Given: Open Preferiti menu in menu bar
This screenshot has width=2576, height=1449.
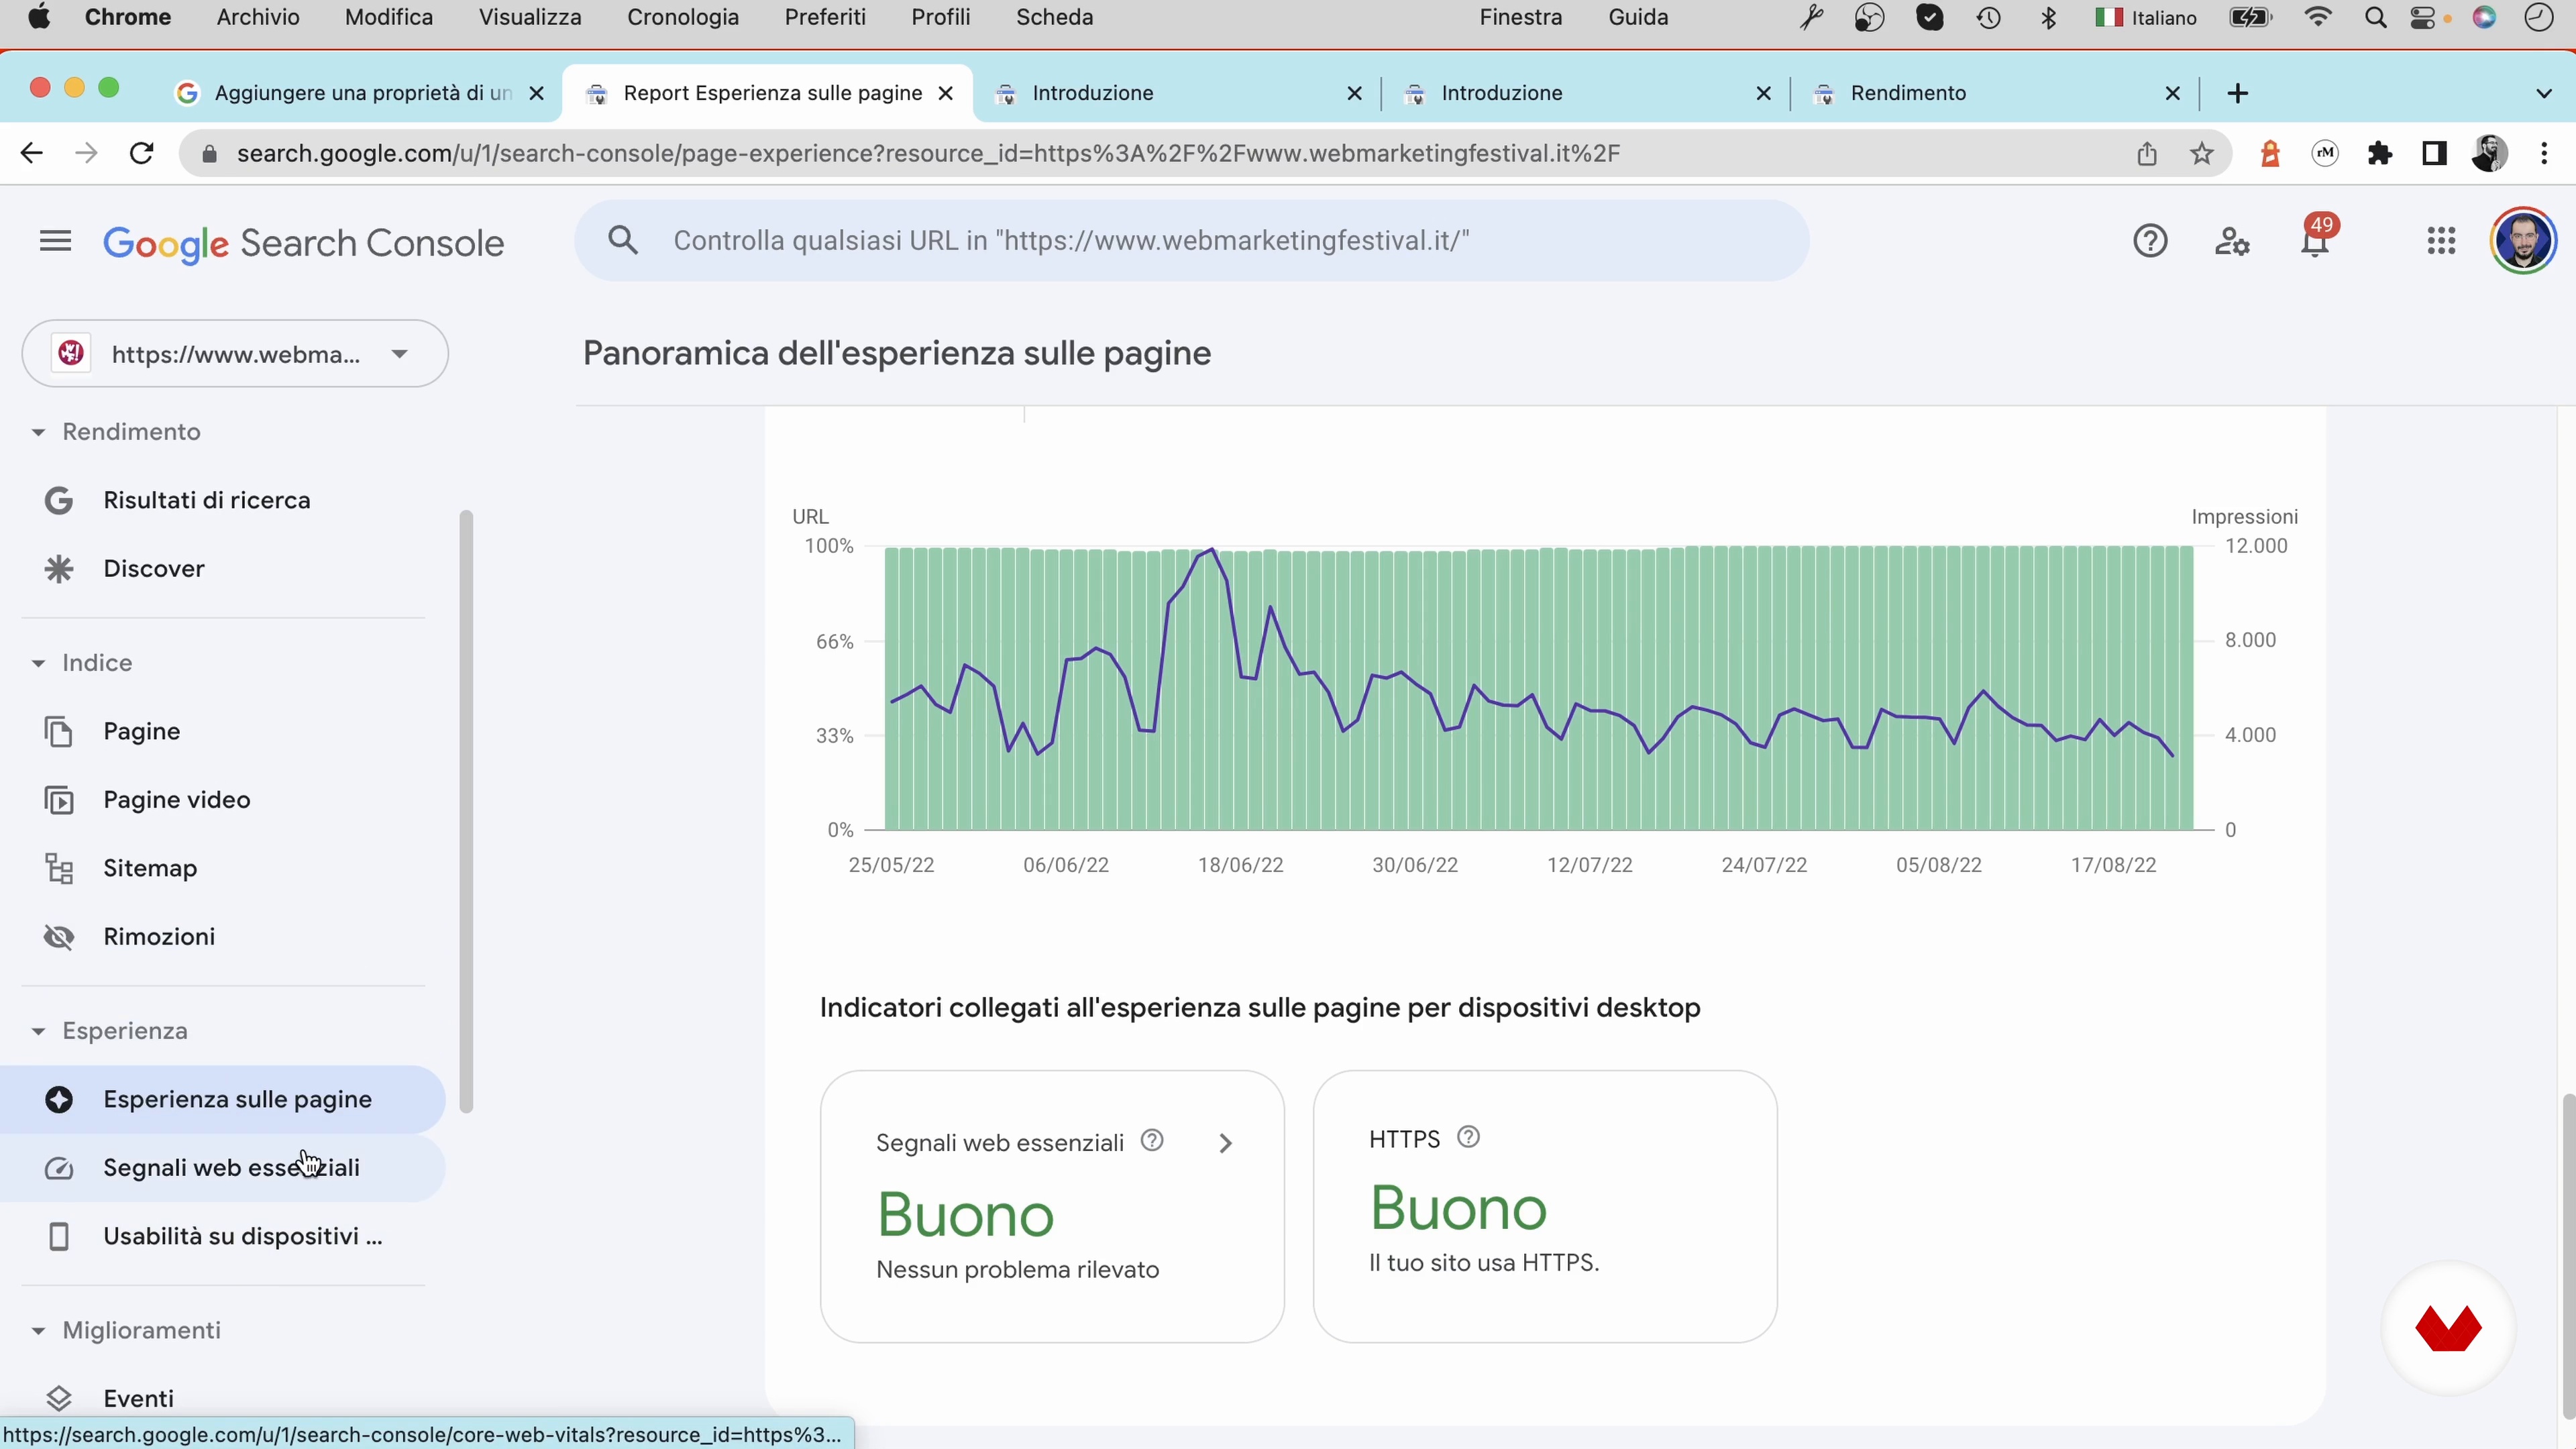Looking at the screenshot, I should 825,17.
